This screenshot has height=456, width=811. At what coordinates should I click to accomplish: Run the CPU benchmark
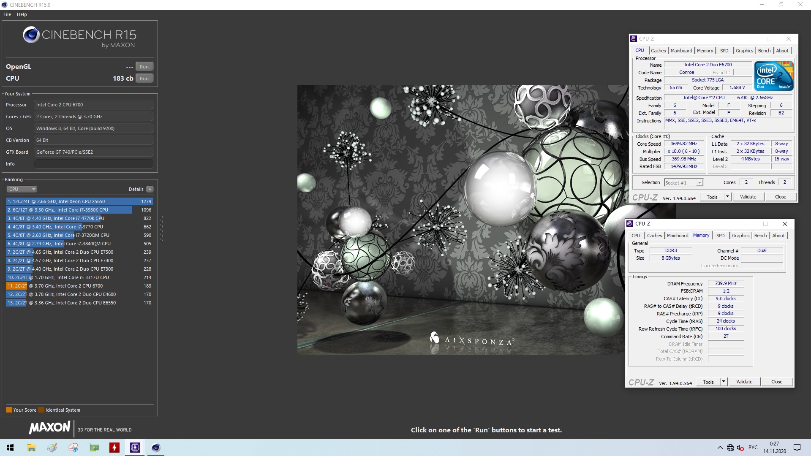click(144, 79)
